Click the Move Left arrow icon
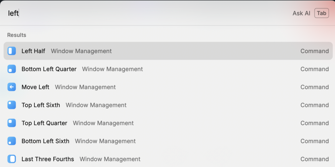Viewport: 335px width, 167px height. [x=12, y=87]
